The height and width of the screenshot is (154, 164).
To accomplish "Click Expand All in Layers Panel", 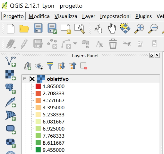I will point(62,66).
